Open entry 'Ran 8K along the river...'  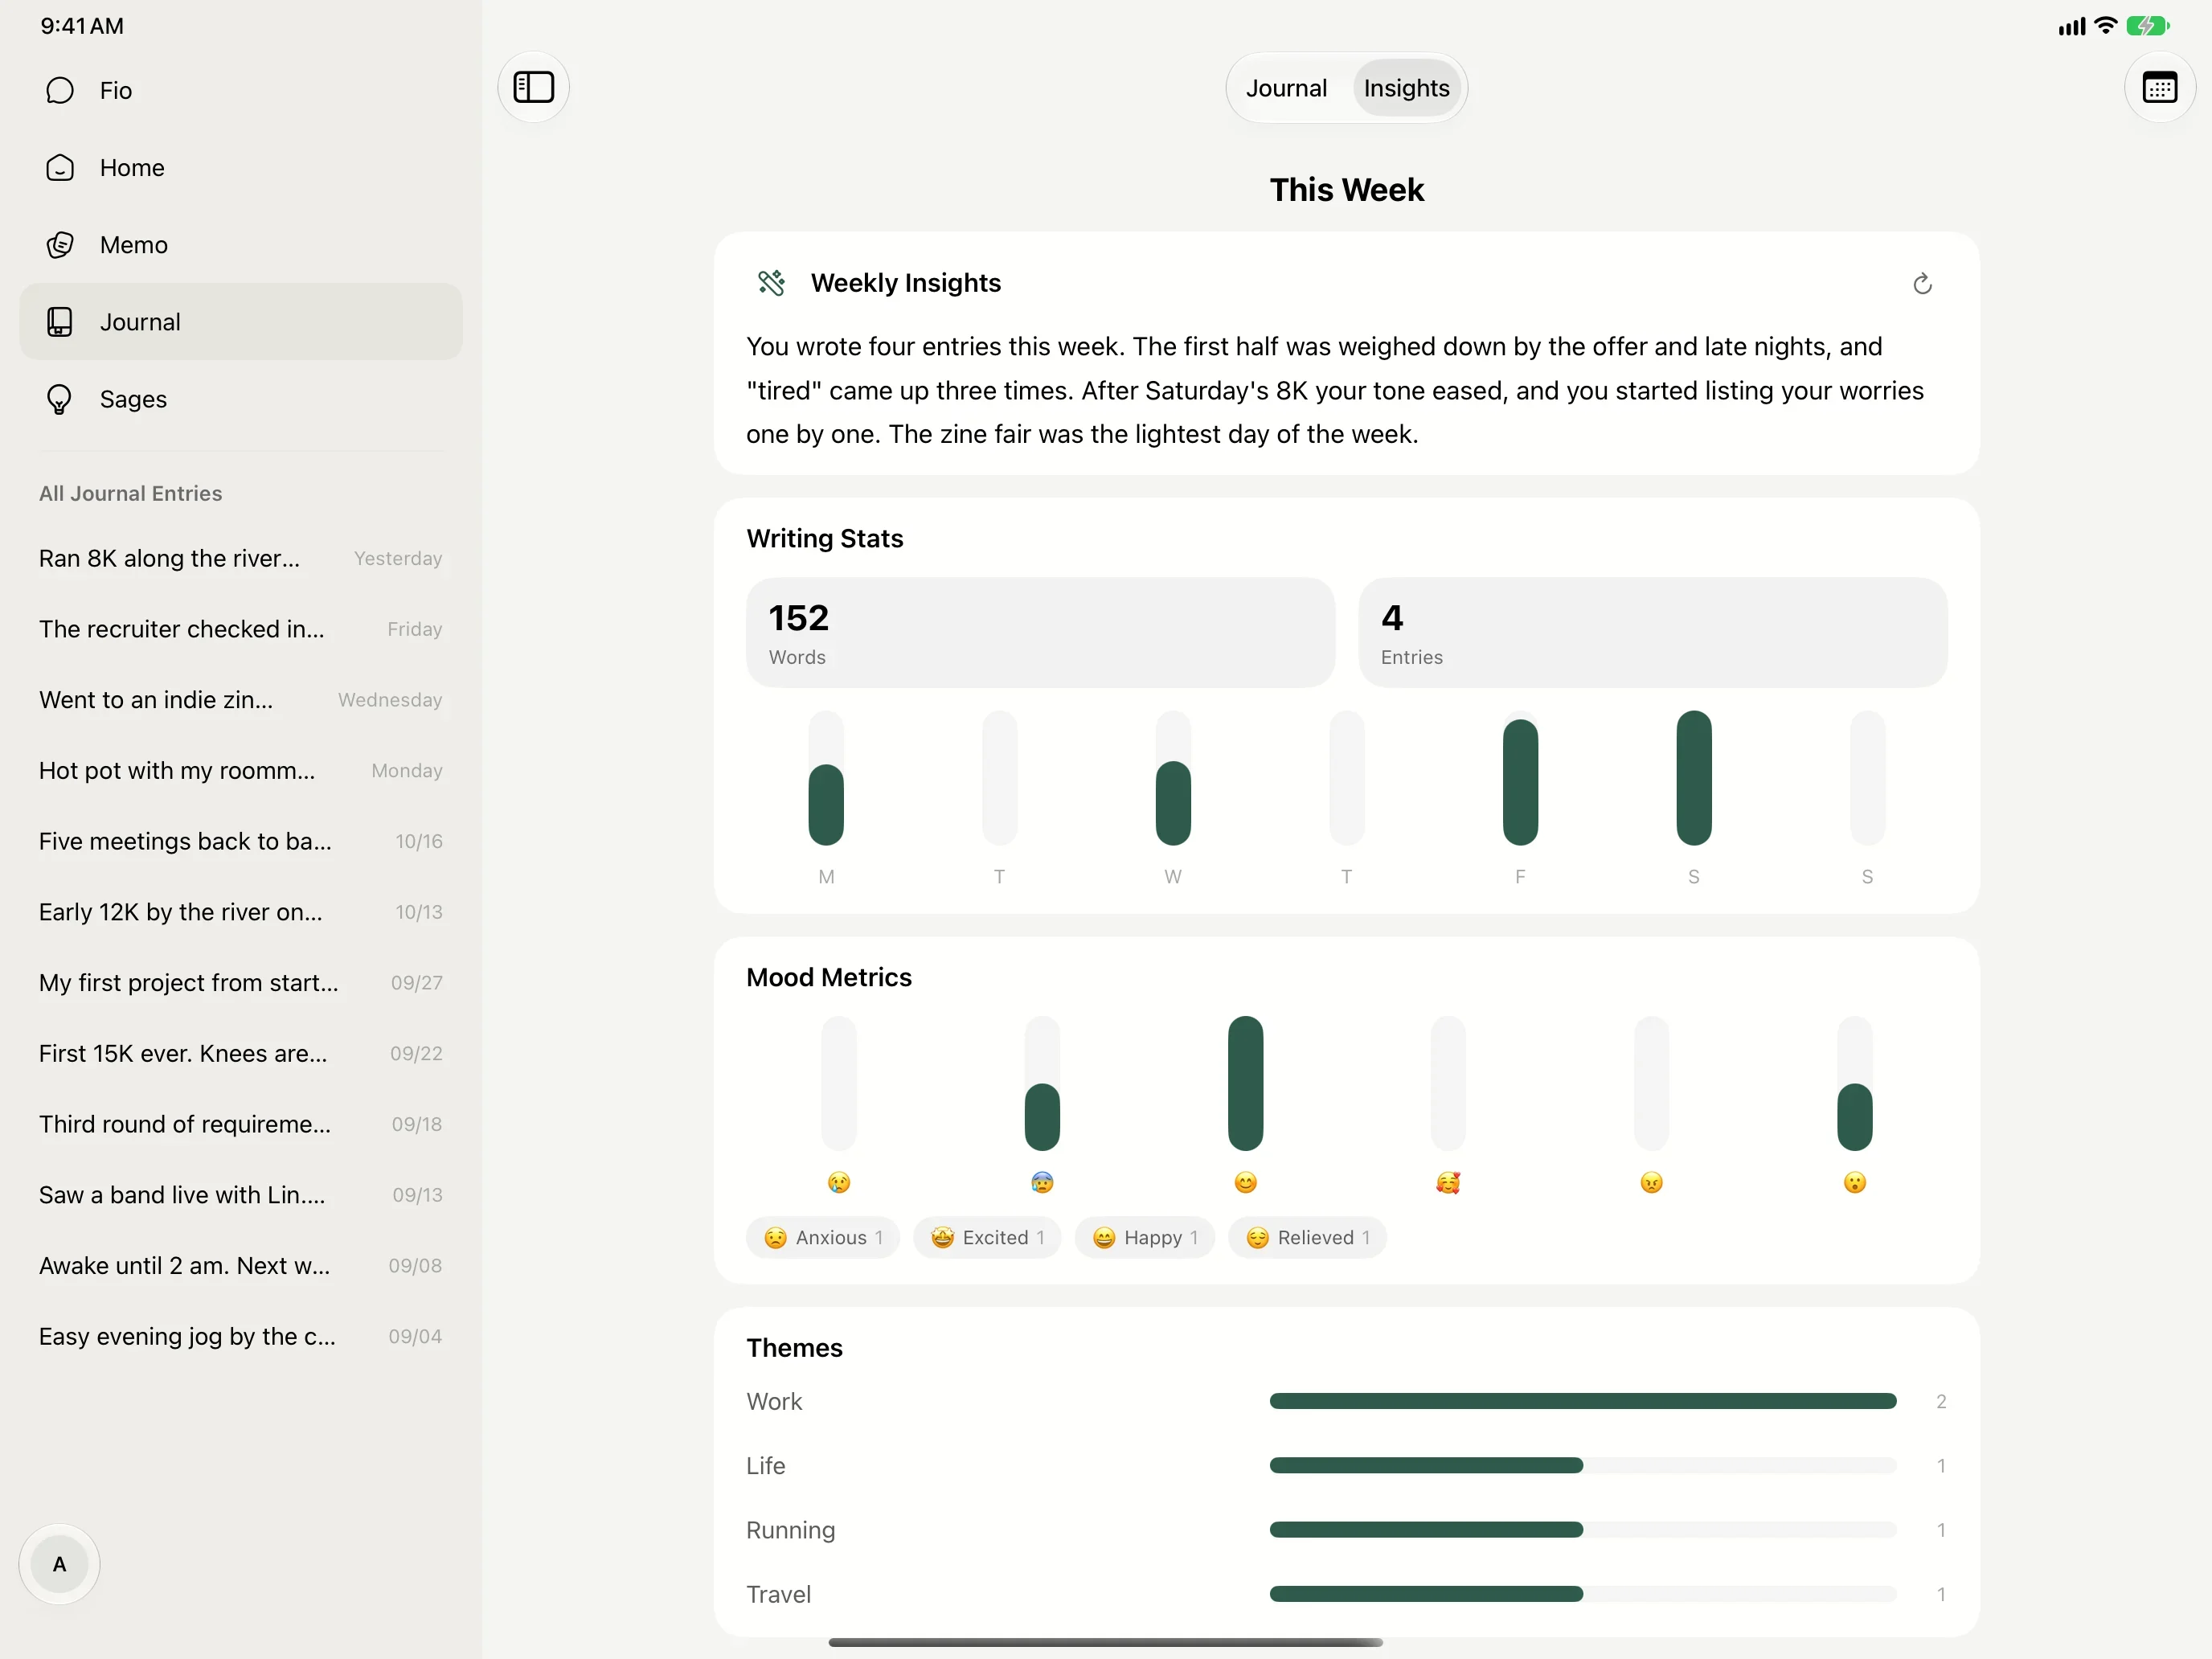click(x=241, y=558)
